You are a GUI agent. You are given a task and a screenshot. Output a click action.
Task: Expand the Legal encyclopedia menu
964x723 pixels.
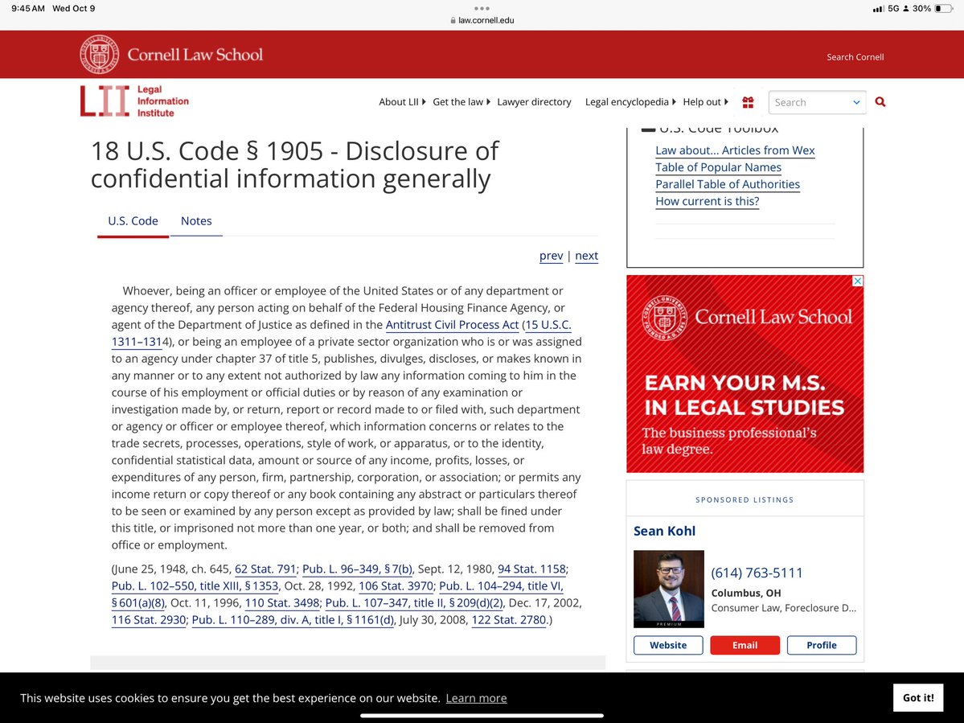(x=630, y=102)
